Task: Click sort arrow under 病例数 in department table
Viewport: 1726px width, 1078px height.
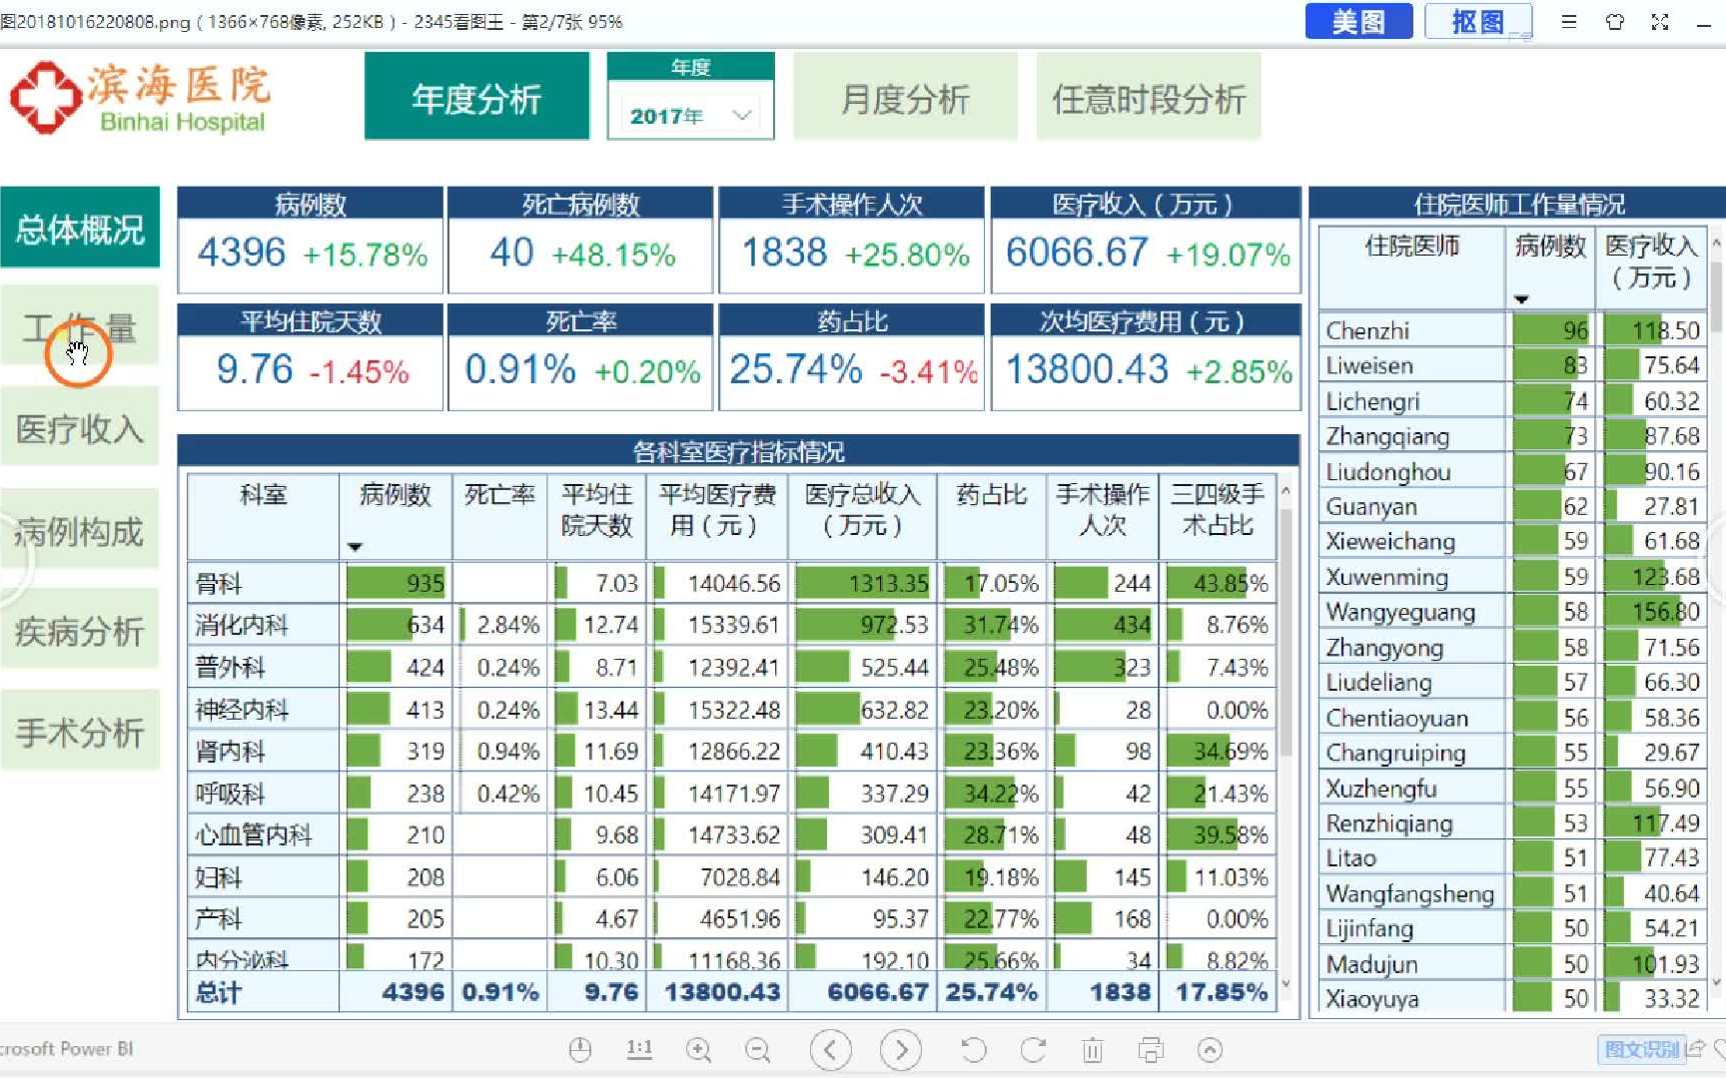Action: [355, 547]
